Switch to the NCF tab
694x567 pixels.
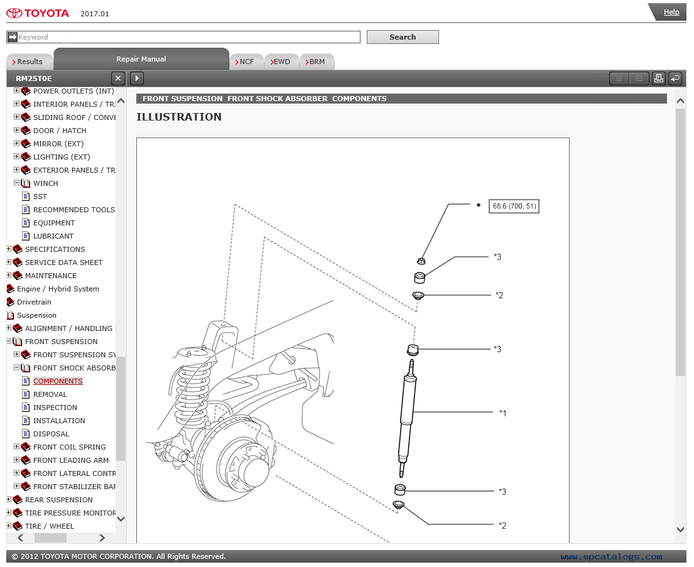[247, 62]
